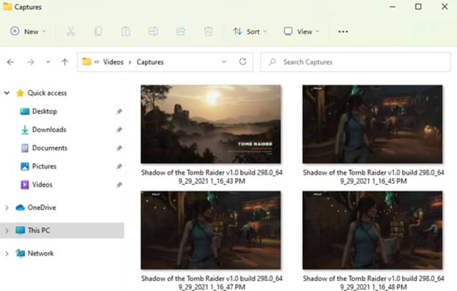Image resolution: width=457 pixels, height=291 pixels.
Task: Expand the OneDrive tree node
Action: pyautogui.click(x=7, y=207)
